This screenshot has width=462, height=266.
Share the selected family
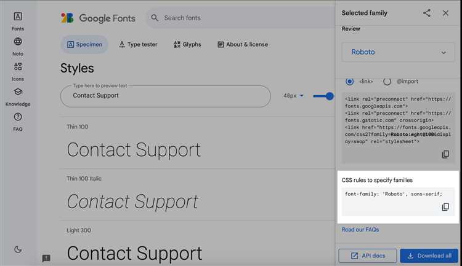pos(427,13)
